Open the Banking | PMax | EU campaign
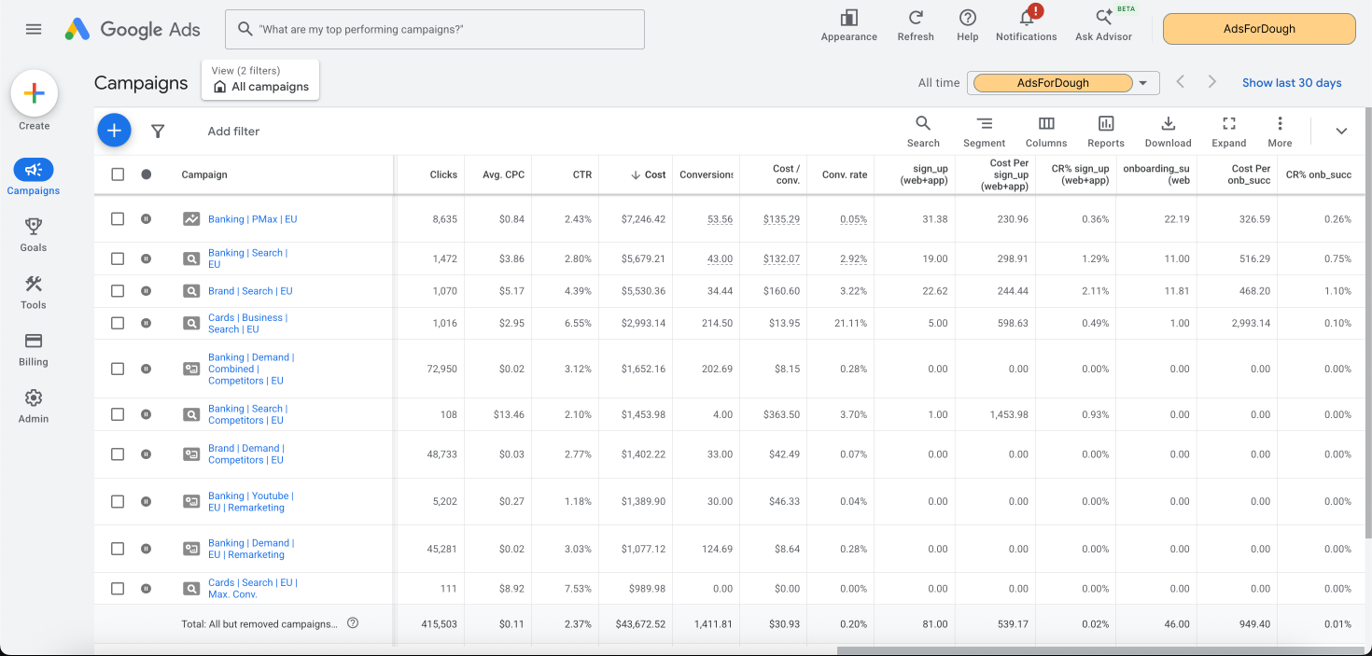 click(x=252, y=219)
